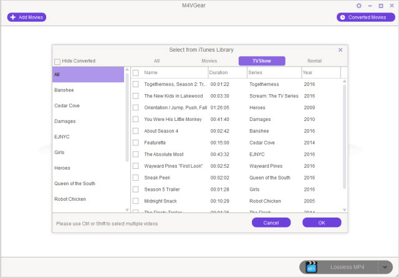Image resolution: width=399 pixels, height=278 pixels.
Task: Click the year "2005" cell
Action: point(309,201)
